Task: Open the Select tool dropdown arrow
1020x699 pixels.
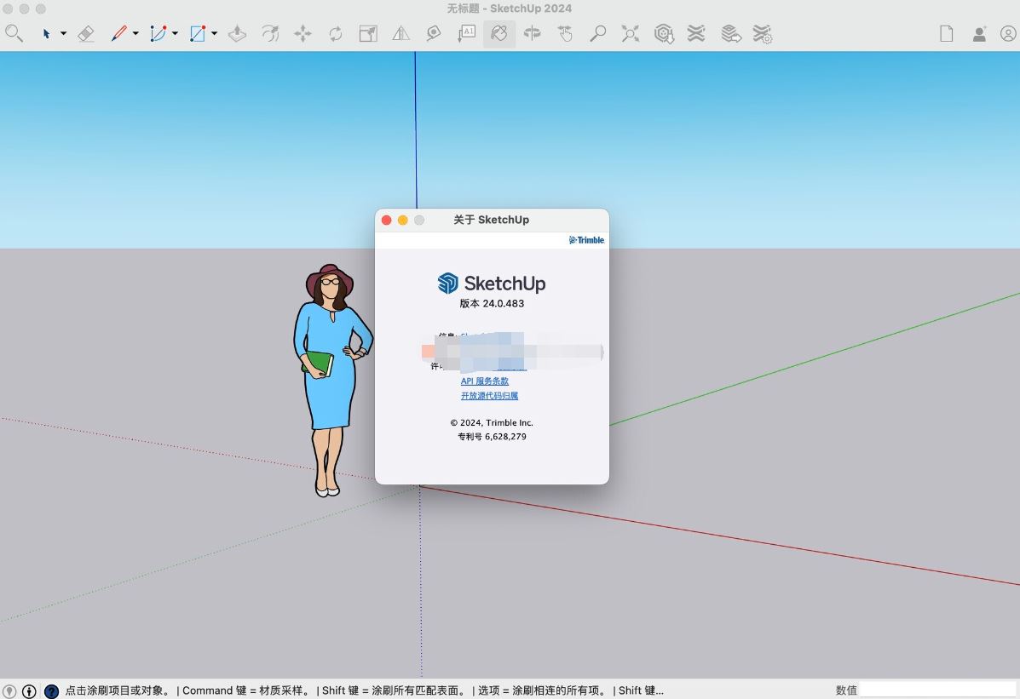Action: click(x=63, y=33)
